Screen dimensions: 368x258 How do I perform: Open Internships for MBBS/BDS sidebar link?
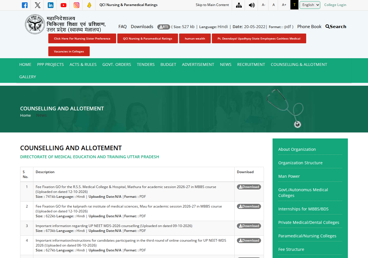[x=303, y=209]
